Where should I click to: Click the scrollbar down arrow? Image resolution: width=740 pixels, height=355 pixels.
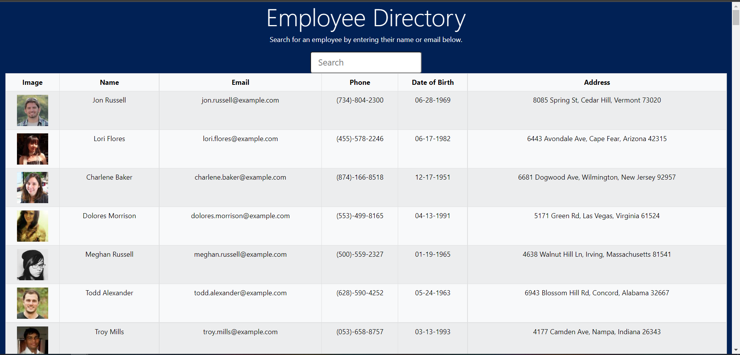tap(736, 350)
